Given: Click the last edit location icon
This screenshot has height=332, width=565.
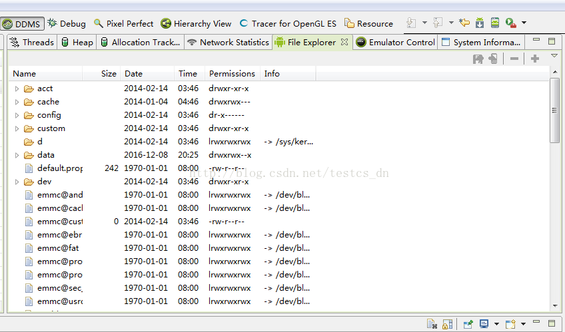Looking at the screenshot, I should point(464,23).
